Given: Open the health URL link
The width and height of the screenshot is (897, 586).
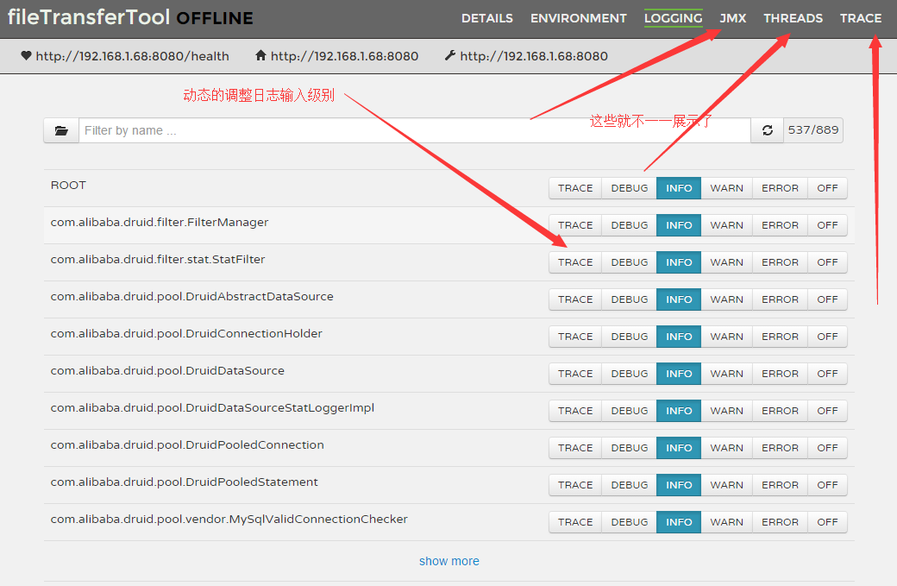Looking at the screenshot, I should click(x=132, y=56).
